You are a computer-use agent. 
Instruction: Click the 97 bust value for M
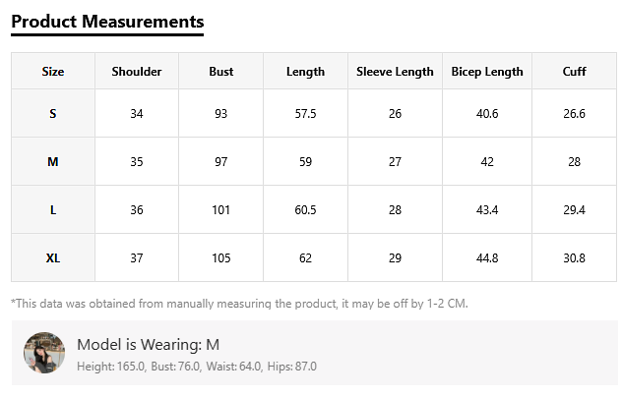point(221,162)
